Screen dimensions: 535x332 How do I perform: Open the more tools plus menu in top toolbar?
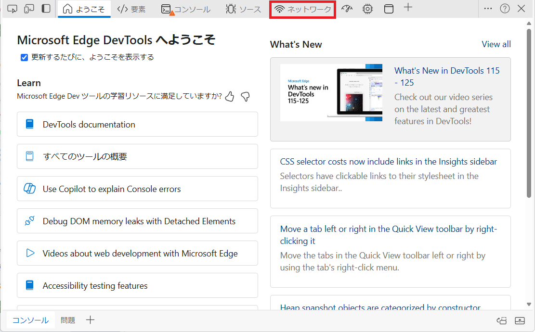tap(408, 8)
